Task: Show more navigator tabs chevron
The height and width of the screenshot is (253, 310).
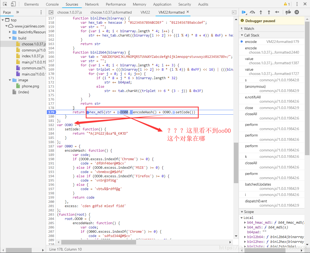Action: pos(18,12)
